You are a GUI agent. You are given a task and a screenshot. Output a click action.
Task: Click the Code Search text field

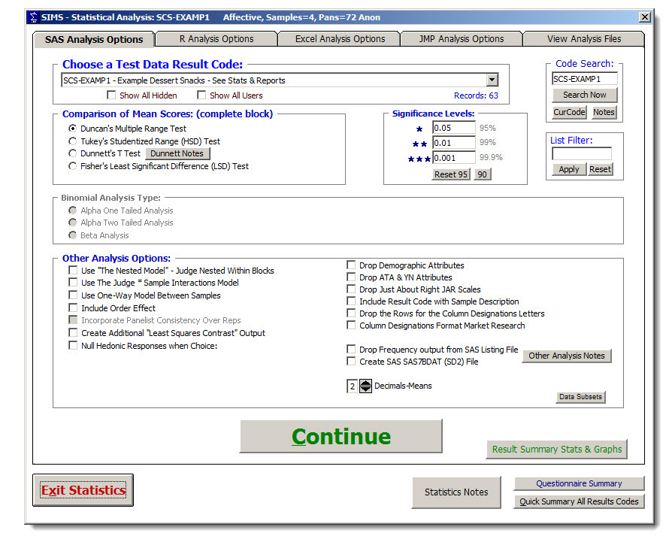coord(585,79)
